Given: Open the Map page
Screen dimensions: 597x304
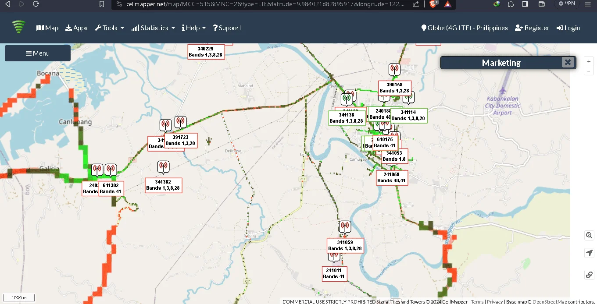Looking at the screenshot, I should pyautogui.click(x=47, y=28).
